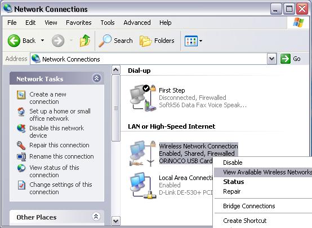The image size is (312, 228).
Task: Click Create a new connection link
Action: pyautogui.click(x=48, y=98)
